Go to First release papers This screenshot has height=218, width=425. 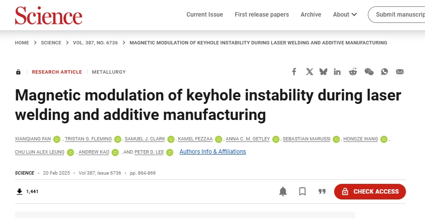261,15
